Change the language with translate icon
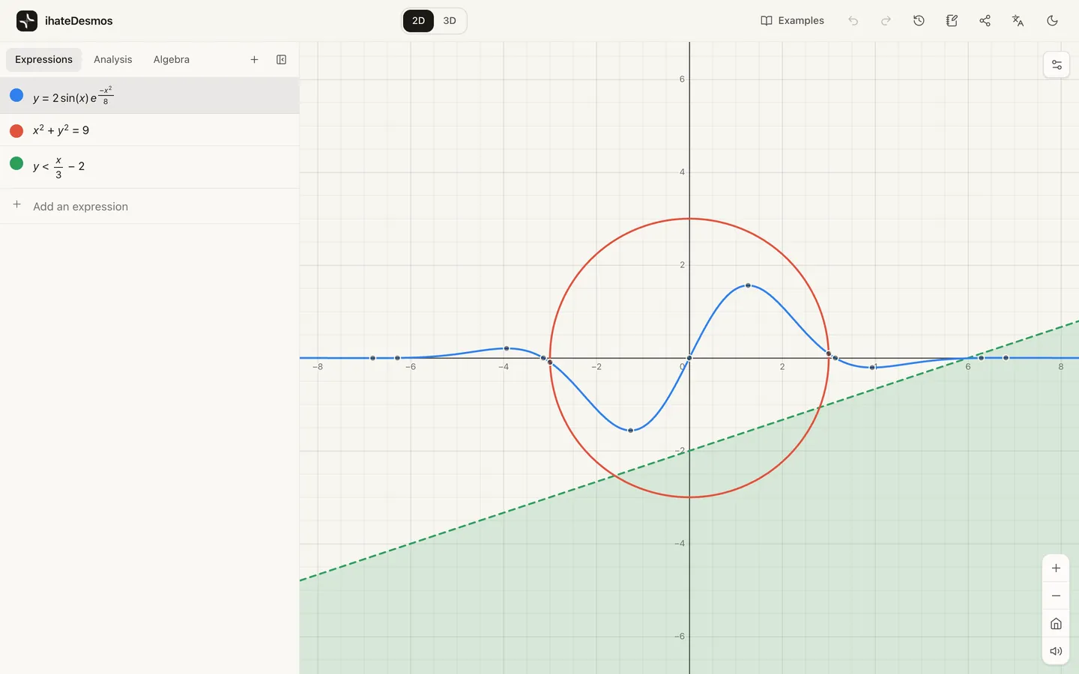This screenshot has width=1079, height=674. tap(1018, 21)
